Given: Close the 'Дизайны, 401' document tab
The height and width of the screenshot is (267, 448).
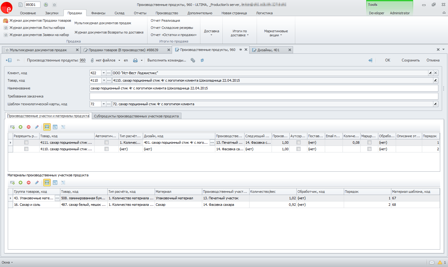Looking at the screenshot, I should pyautogui.click(x=290, y=50).
